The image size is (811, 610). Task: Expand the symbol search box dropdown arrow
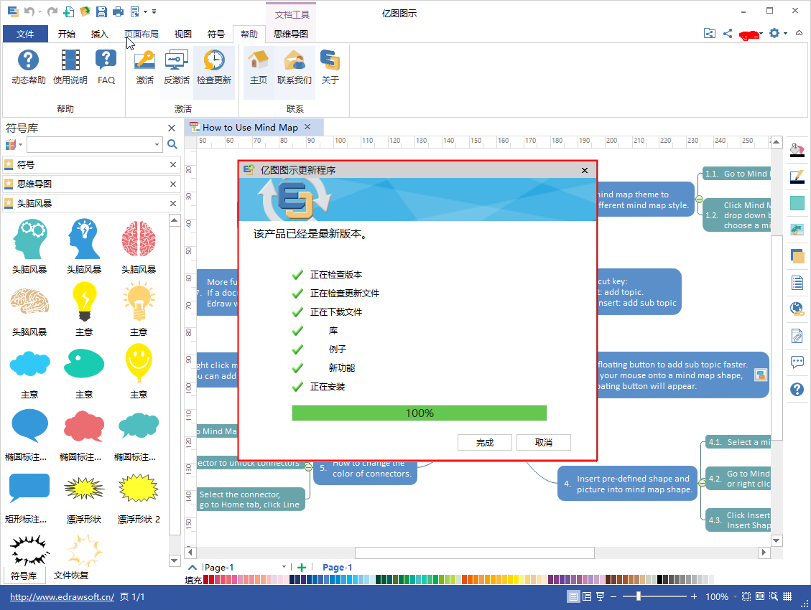(x=157, y=145)
